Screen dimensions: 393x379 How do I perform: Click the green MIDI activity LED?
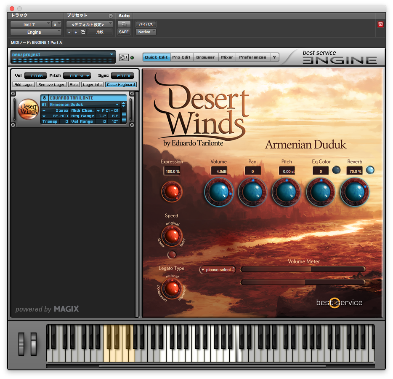coord(132,58)
